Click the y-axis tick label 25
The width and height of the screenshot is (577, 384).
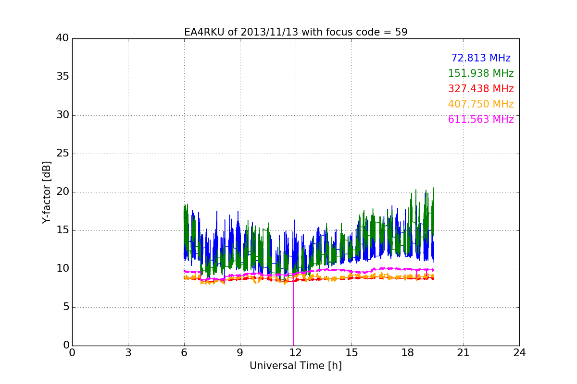(63, 154)
